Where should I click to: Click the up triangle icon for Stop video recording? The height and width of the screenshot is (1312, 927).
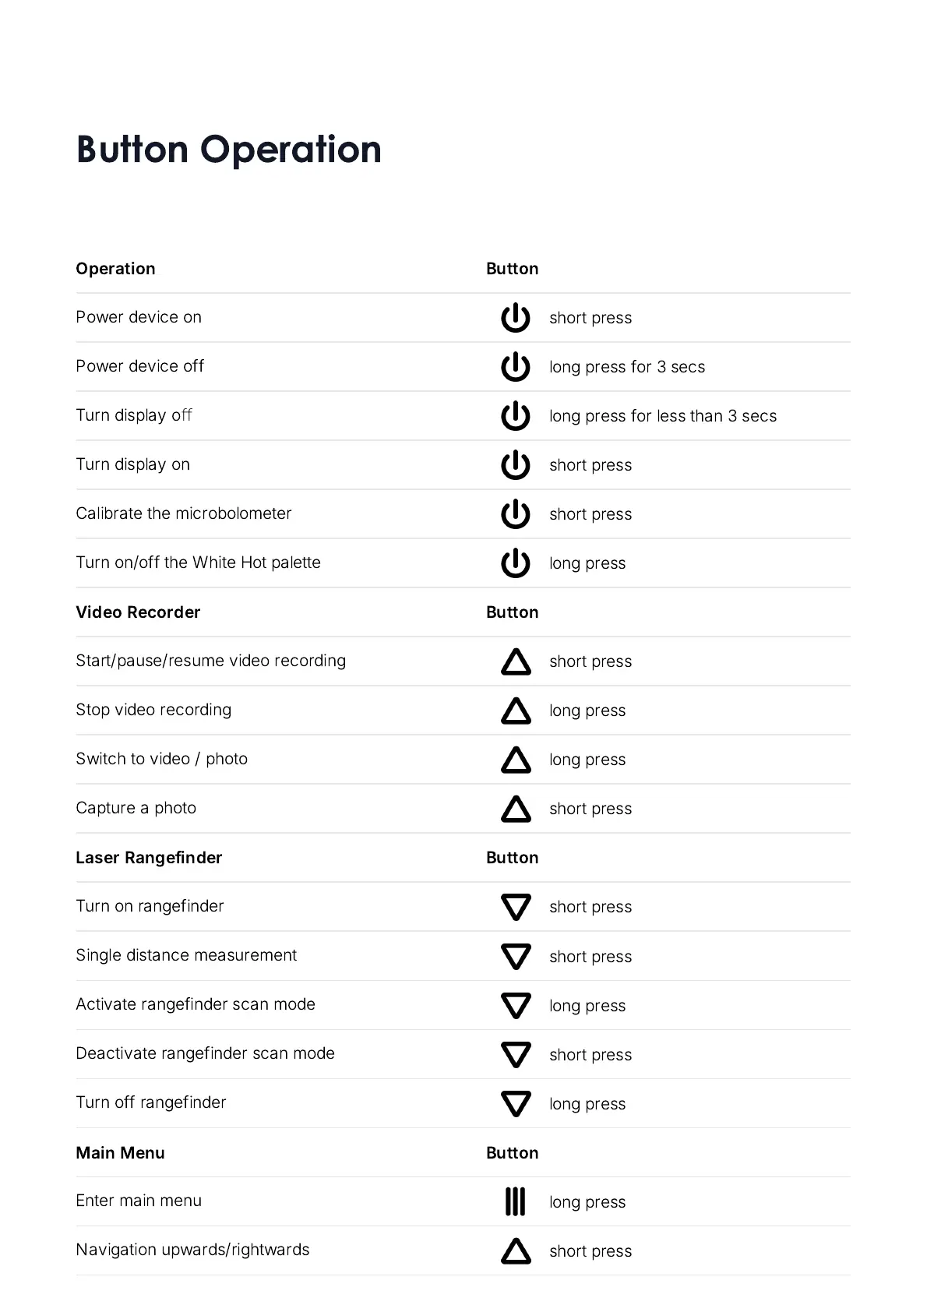pyautogui.click(x=516, y=711)
